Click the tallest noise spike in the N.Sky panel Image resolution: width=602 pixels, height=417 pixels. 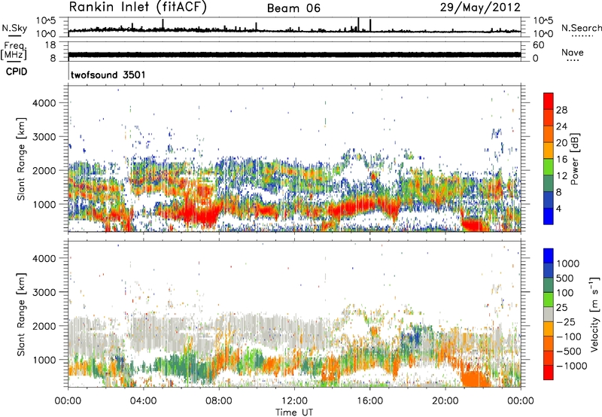point(358,24)
